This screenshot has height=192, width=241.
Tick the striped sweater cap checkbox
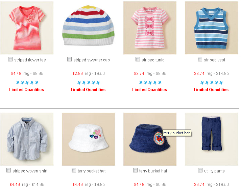(x=70, y=59)
